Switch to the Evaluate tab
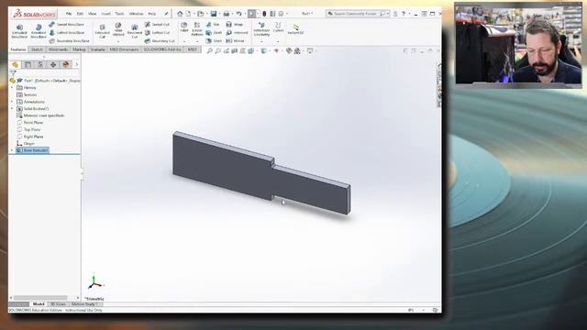Image resolution: width=587 pixels, height=330 pixels. point(97,49)
